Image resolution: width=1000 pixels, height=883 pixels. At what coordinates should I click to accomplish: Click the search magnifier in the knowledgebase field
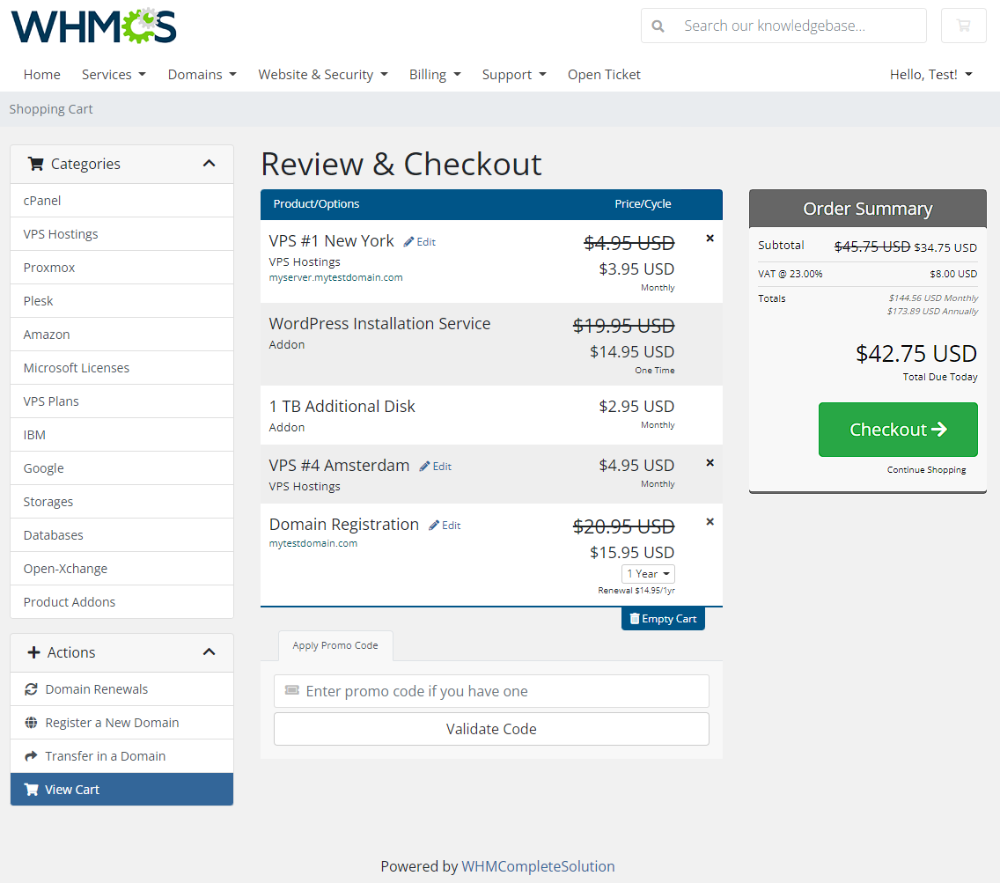(658, 26)
